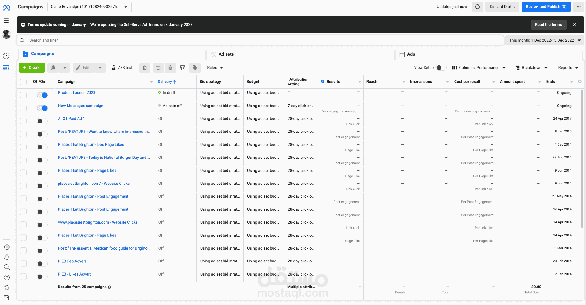Open Account overview gauge icon
Screen dimensions: 586x305
[6, 56]
